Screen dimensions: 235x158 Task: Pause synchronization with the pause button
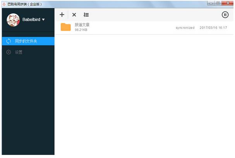pos(225,15)
